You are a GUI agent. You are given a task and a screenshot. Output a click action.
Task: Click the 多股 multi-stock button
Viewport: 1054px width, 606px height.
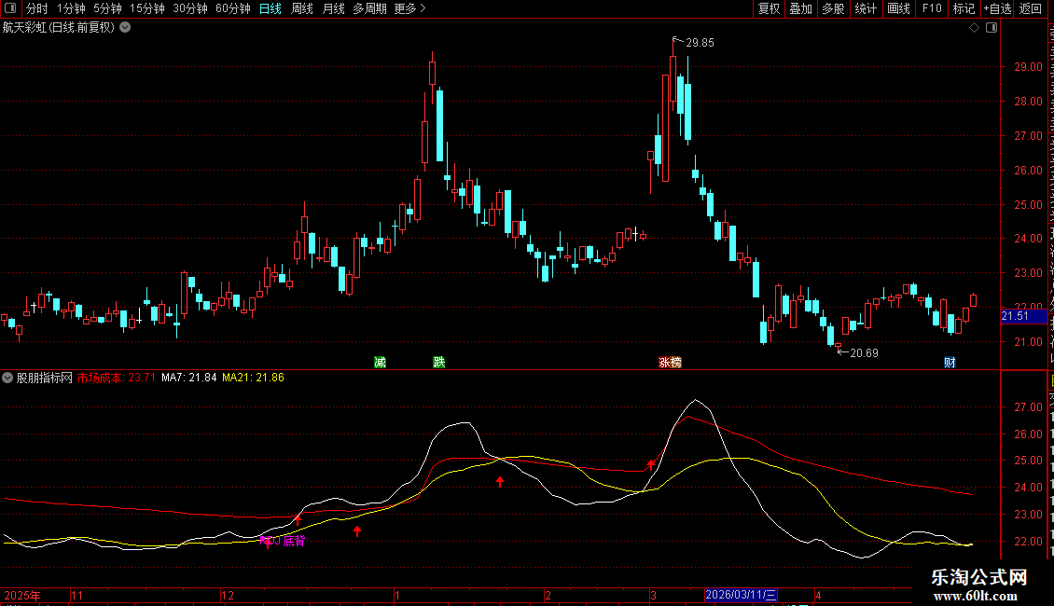coord(834,8)
